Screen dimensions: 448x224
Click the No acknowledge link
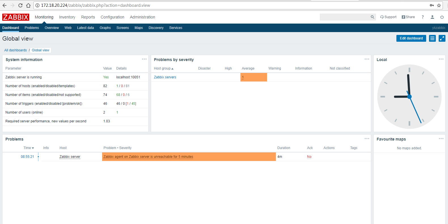309,157
